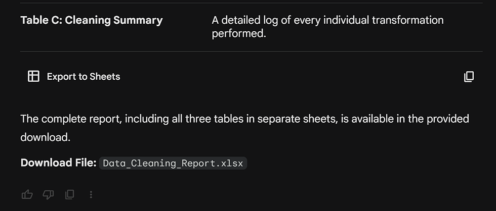Click the word 'performed.' in the table
The height and width of the screenshot is (211, 496).
click(x=239, y=34)
